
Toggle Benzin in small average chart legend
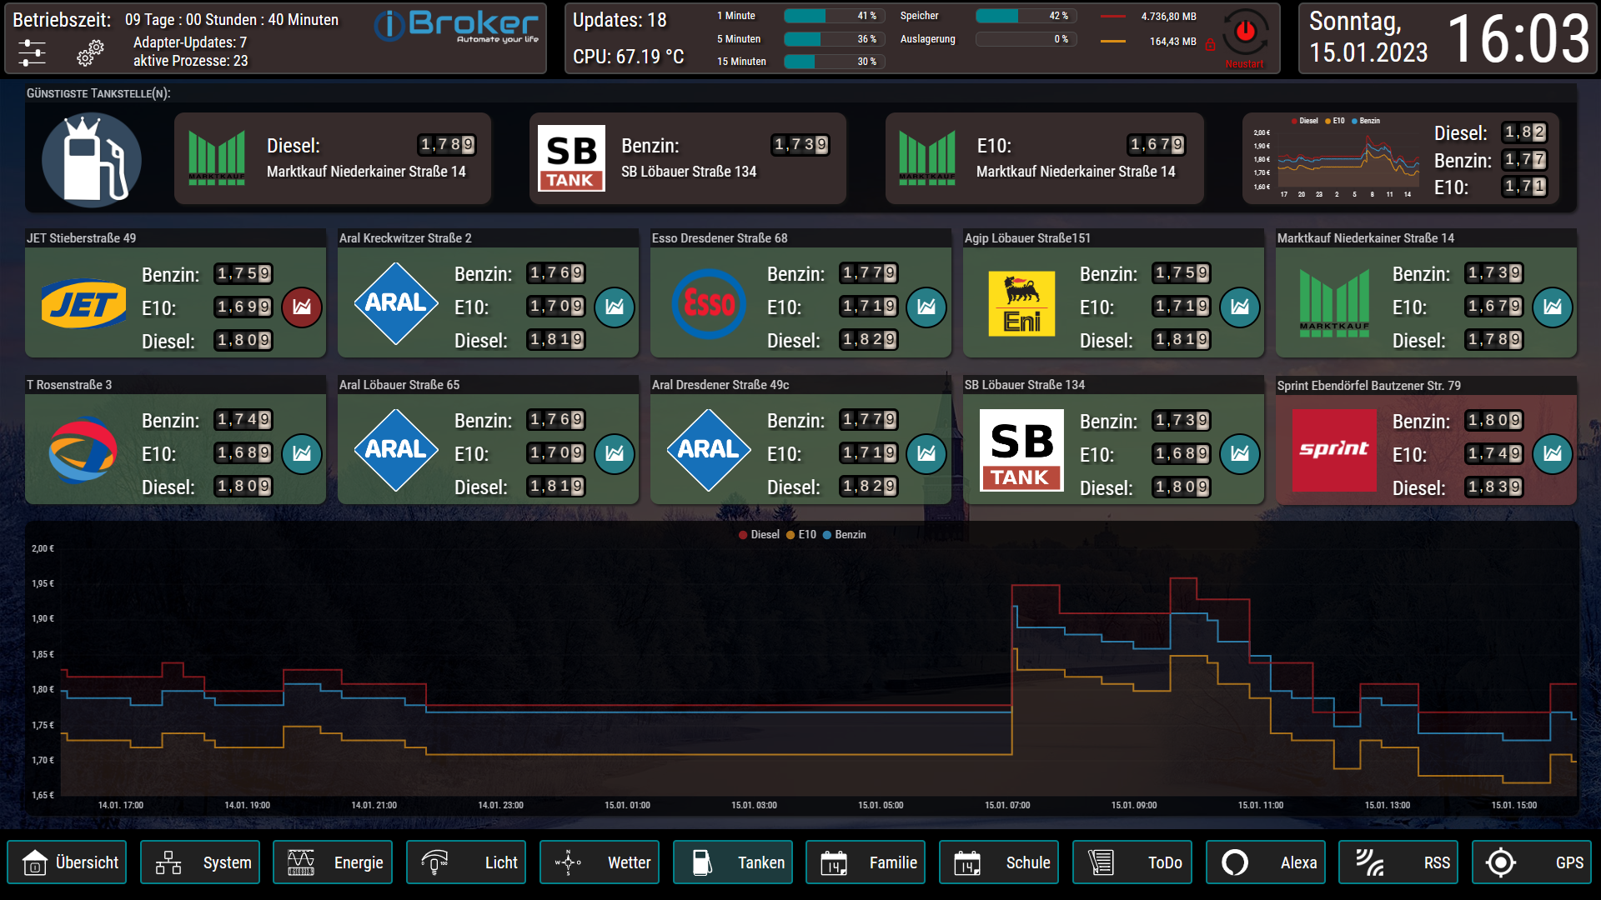click(x=1366, y=121)
